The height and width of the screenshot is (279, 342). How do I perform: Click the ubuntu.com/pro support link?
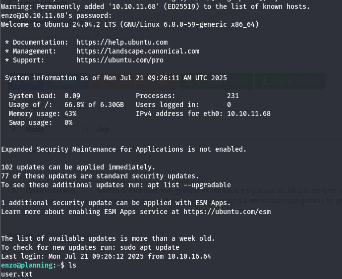pyautogui.click(x=120, y=60)
